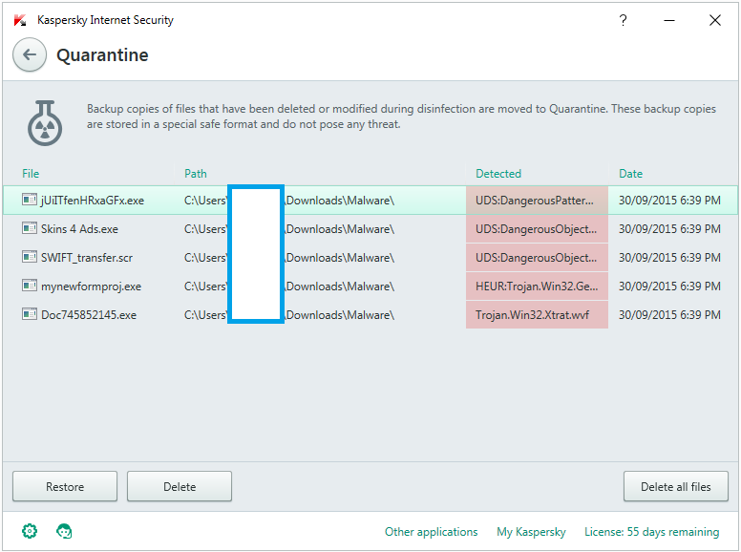This screenshot has width=741, height=552.
Task: Click the quarantine flask icon
Action: click(45, 123)
